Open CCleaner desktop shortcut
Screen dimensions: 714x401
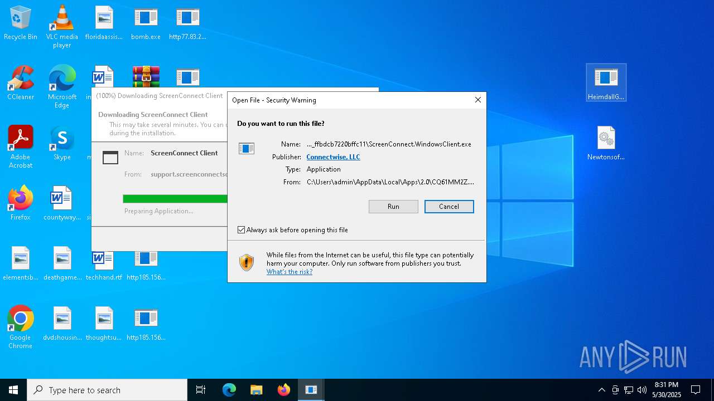tap(21, 84)
